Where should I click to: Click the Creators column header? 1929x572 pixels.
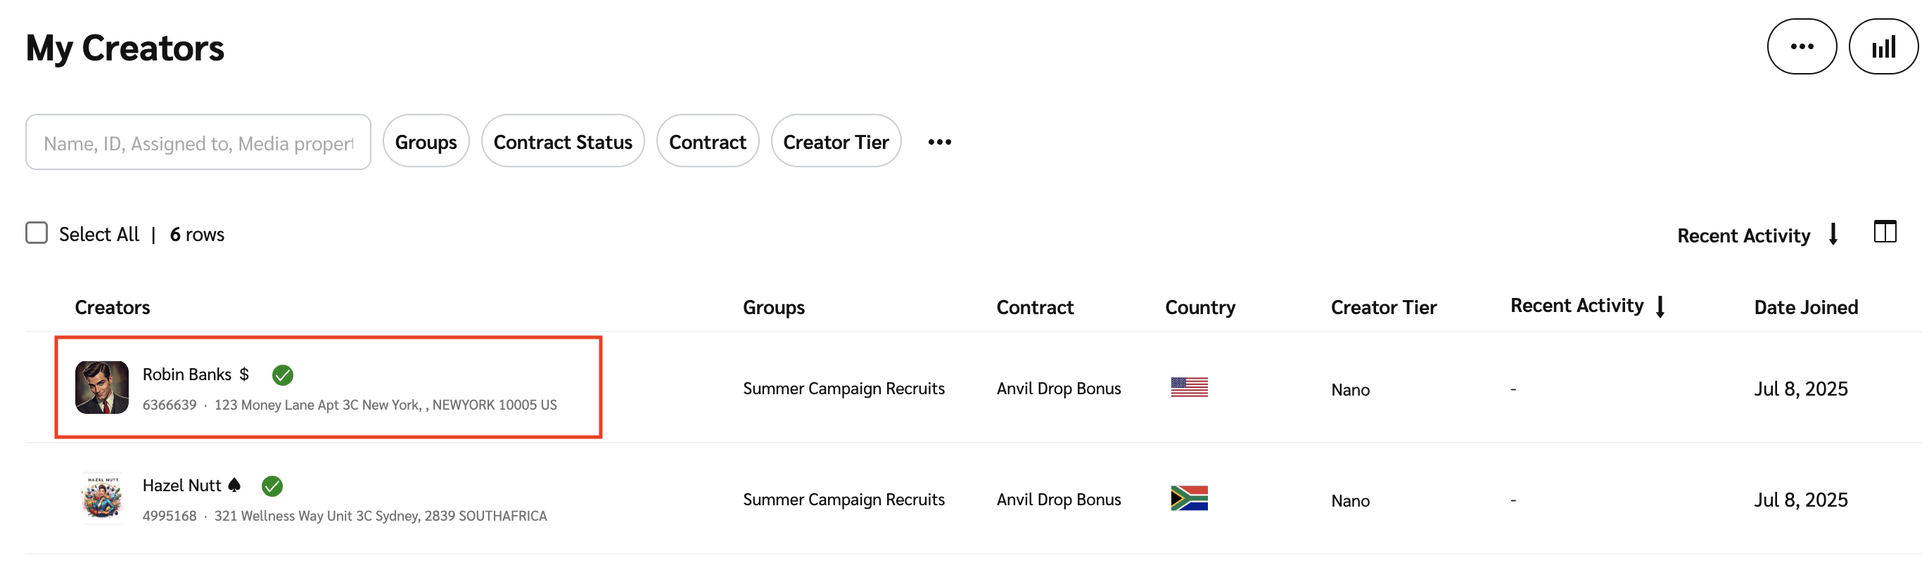click(x=113, y=306)
